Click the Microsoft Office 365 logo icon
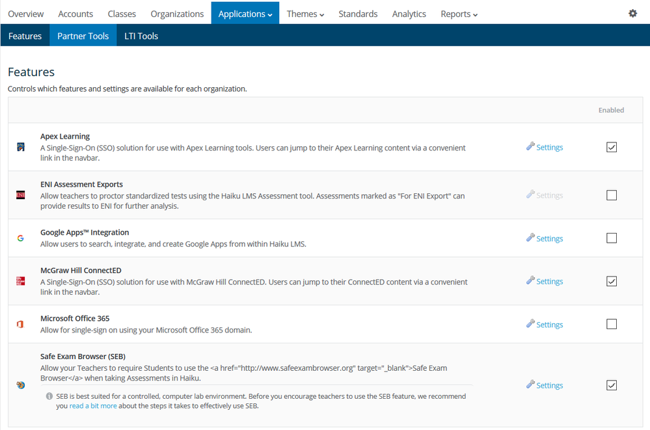 point(20,324)
